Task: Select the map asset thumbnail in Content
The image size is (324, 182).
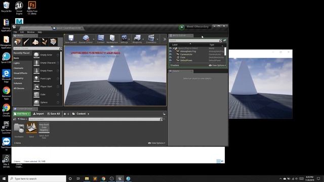Action: (31, 127)
